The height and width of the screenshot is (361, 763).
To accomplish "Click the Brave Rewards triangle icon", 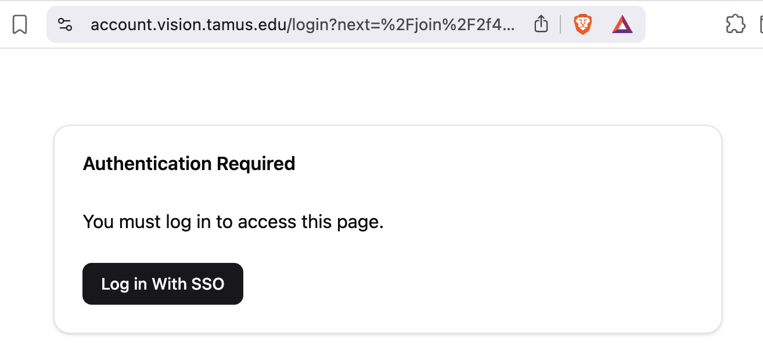I will (621, 24).
